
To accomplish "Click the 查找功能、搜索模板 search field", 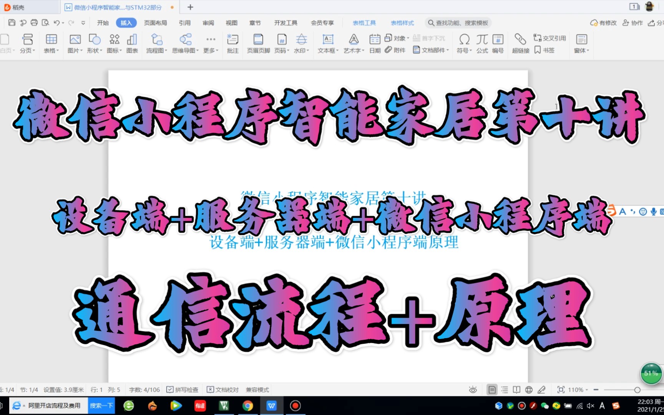I will 458,23.
